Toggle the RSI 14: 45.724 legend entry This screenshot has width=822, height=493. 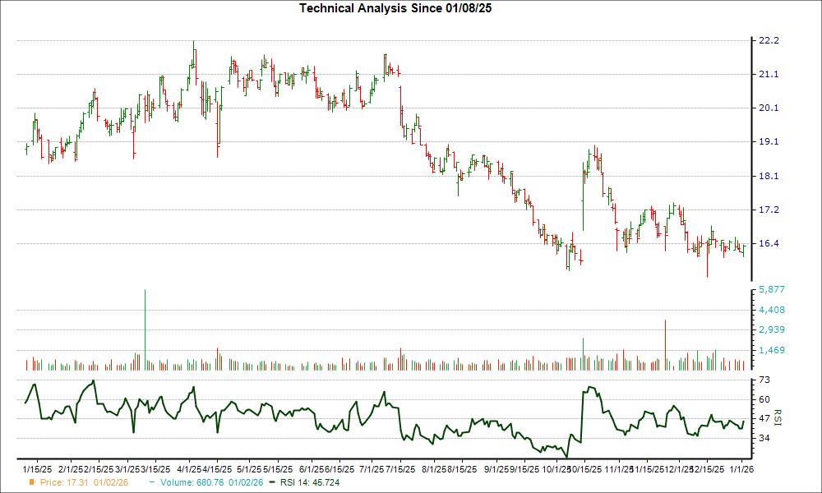[311, 482]
